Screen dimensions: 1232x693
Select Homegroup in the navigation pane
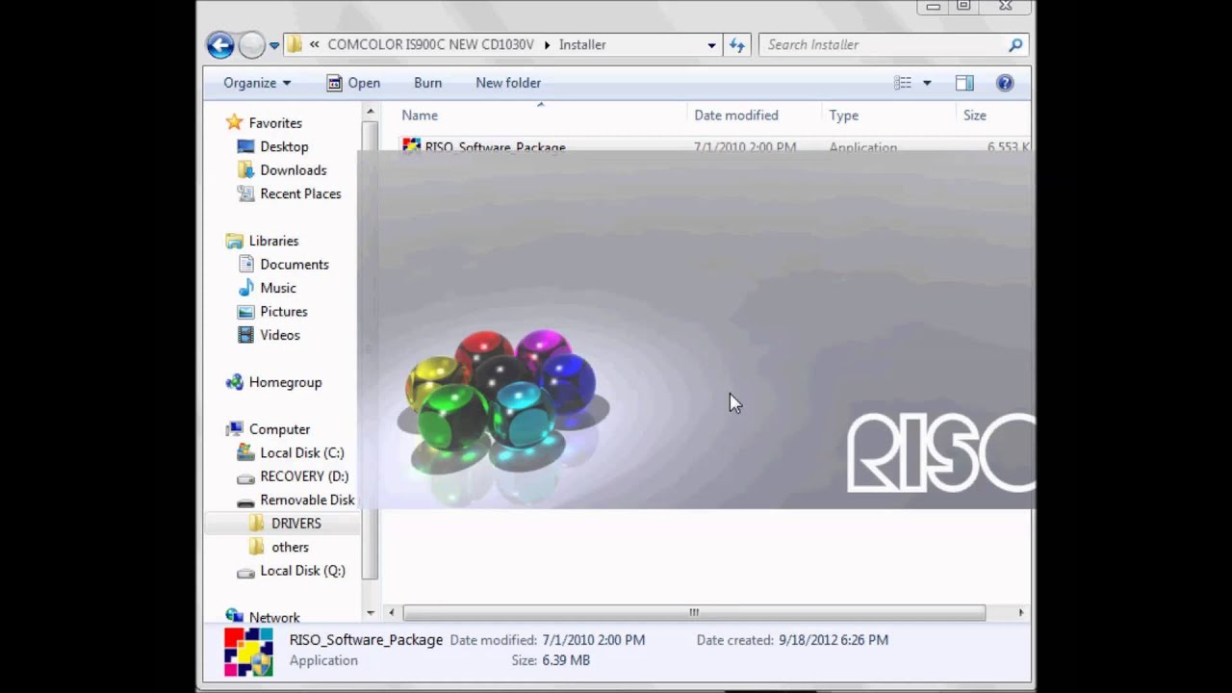pos(285,382)
